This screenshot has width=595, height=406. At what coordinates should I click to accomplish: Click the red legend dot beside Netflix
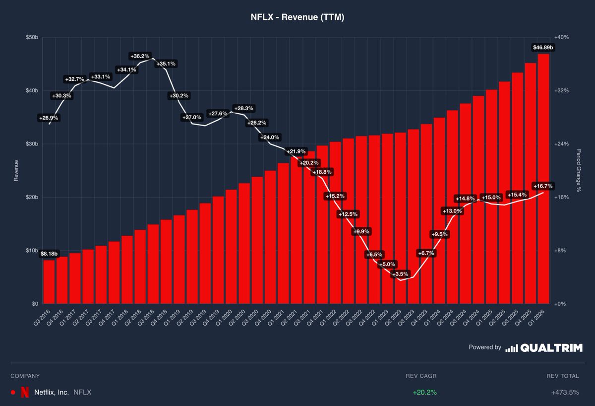pyautogui.click(x=13, y=393)
